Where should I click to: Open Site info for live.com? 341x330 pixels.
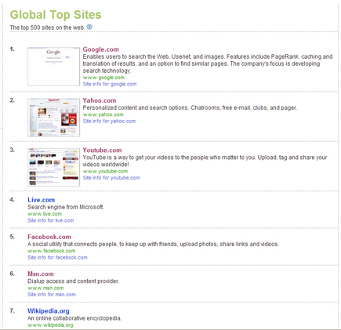(x=51, y=220)
